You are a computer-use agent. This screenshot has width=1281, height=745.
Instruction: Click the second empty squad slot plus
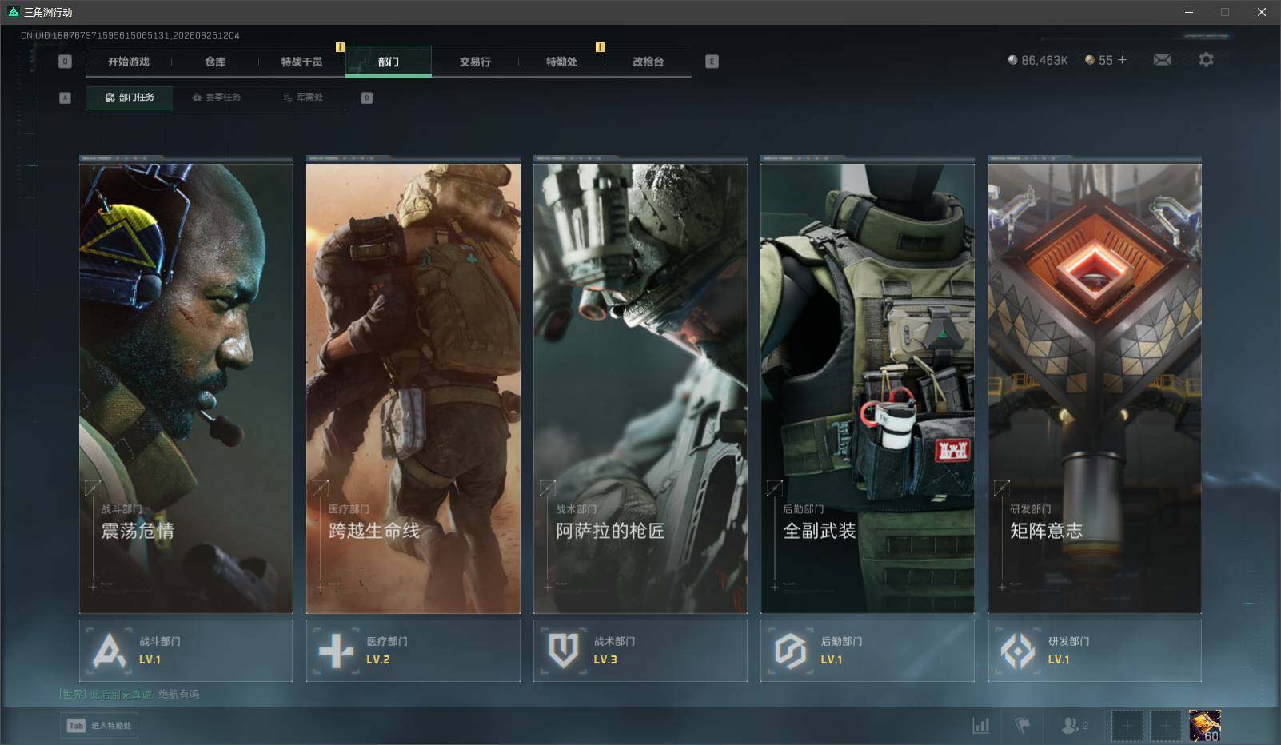(x=1166, y=726)
